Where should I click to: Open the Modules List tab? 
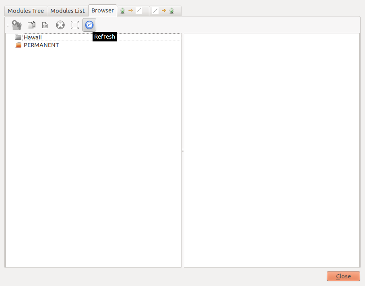(67, 11)
